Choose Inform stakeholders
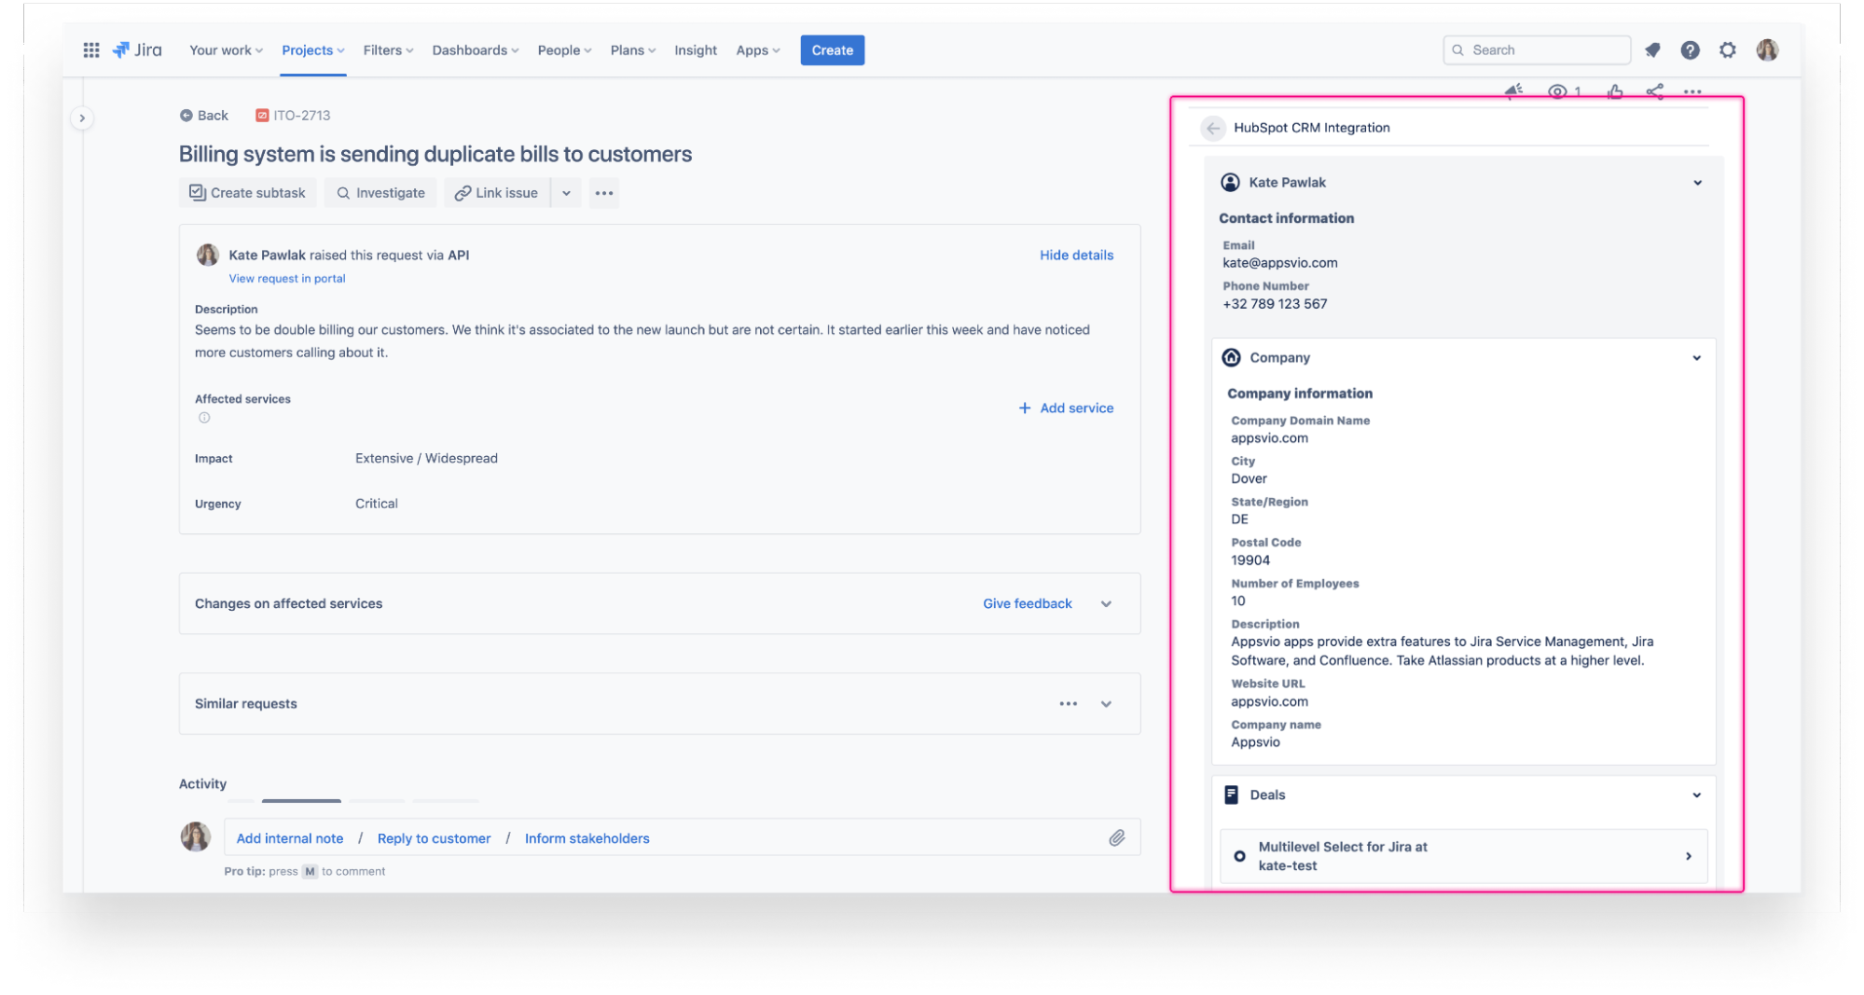This screenshot has height=995, width=1864. point(587,839)
